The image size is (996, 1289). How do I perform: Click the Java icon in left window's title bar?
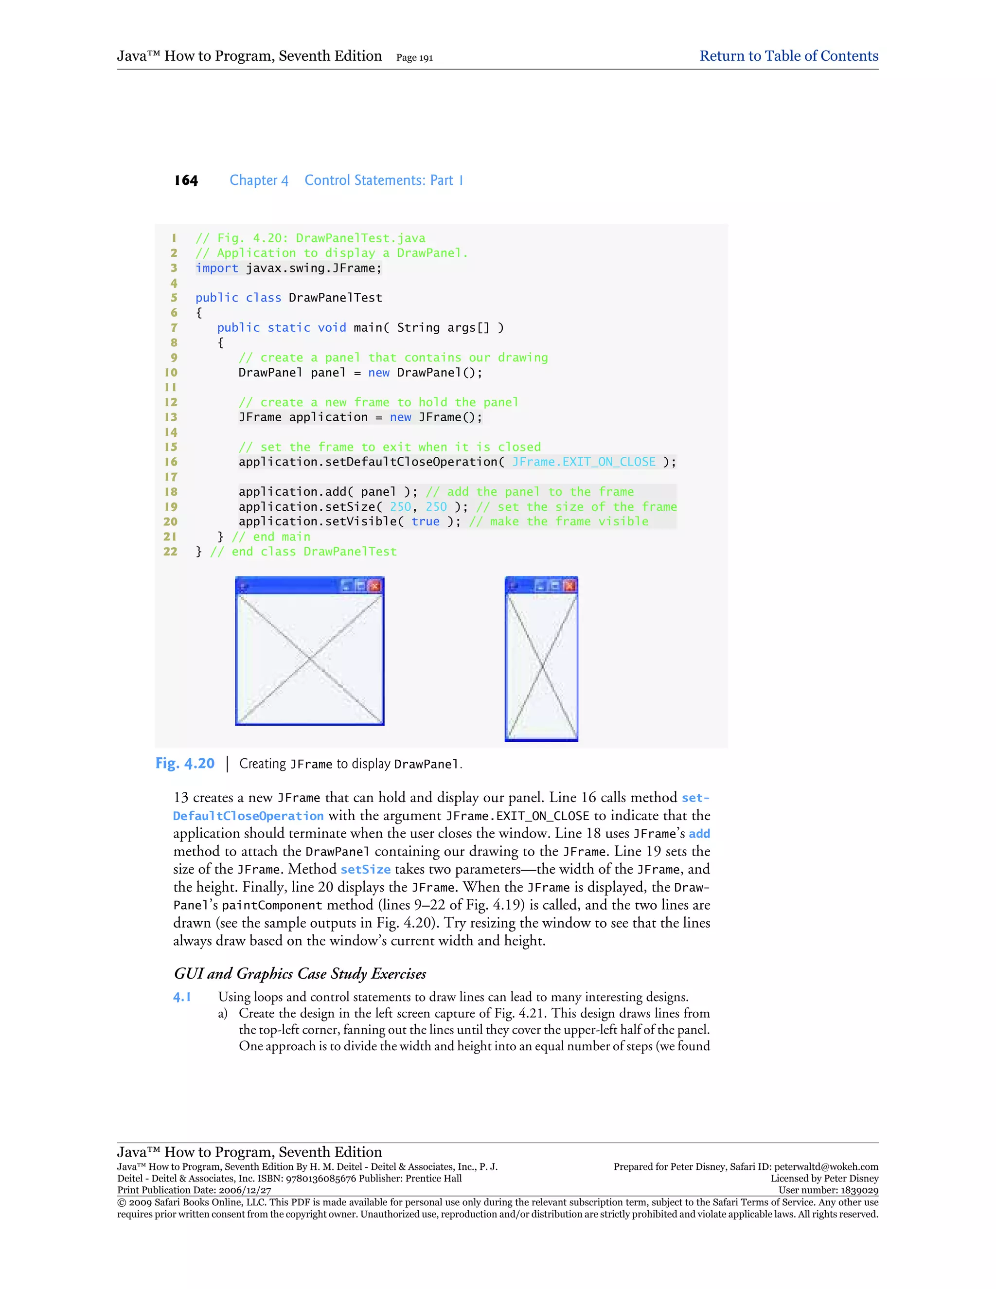click(x=242, y=586)
